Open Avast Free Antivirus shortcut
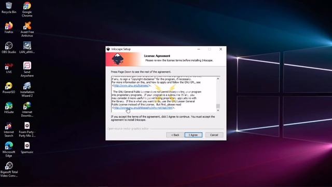 click(27, 29)
